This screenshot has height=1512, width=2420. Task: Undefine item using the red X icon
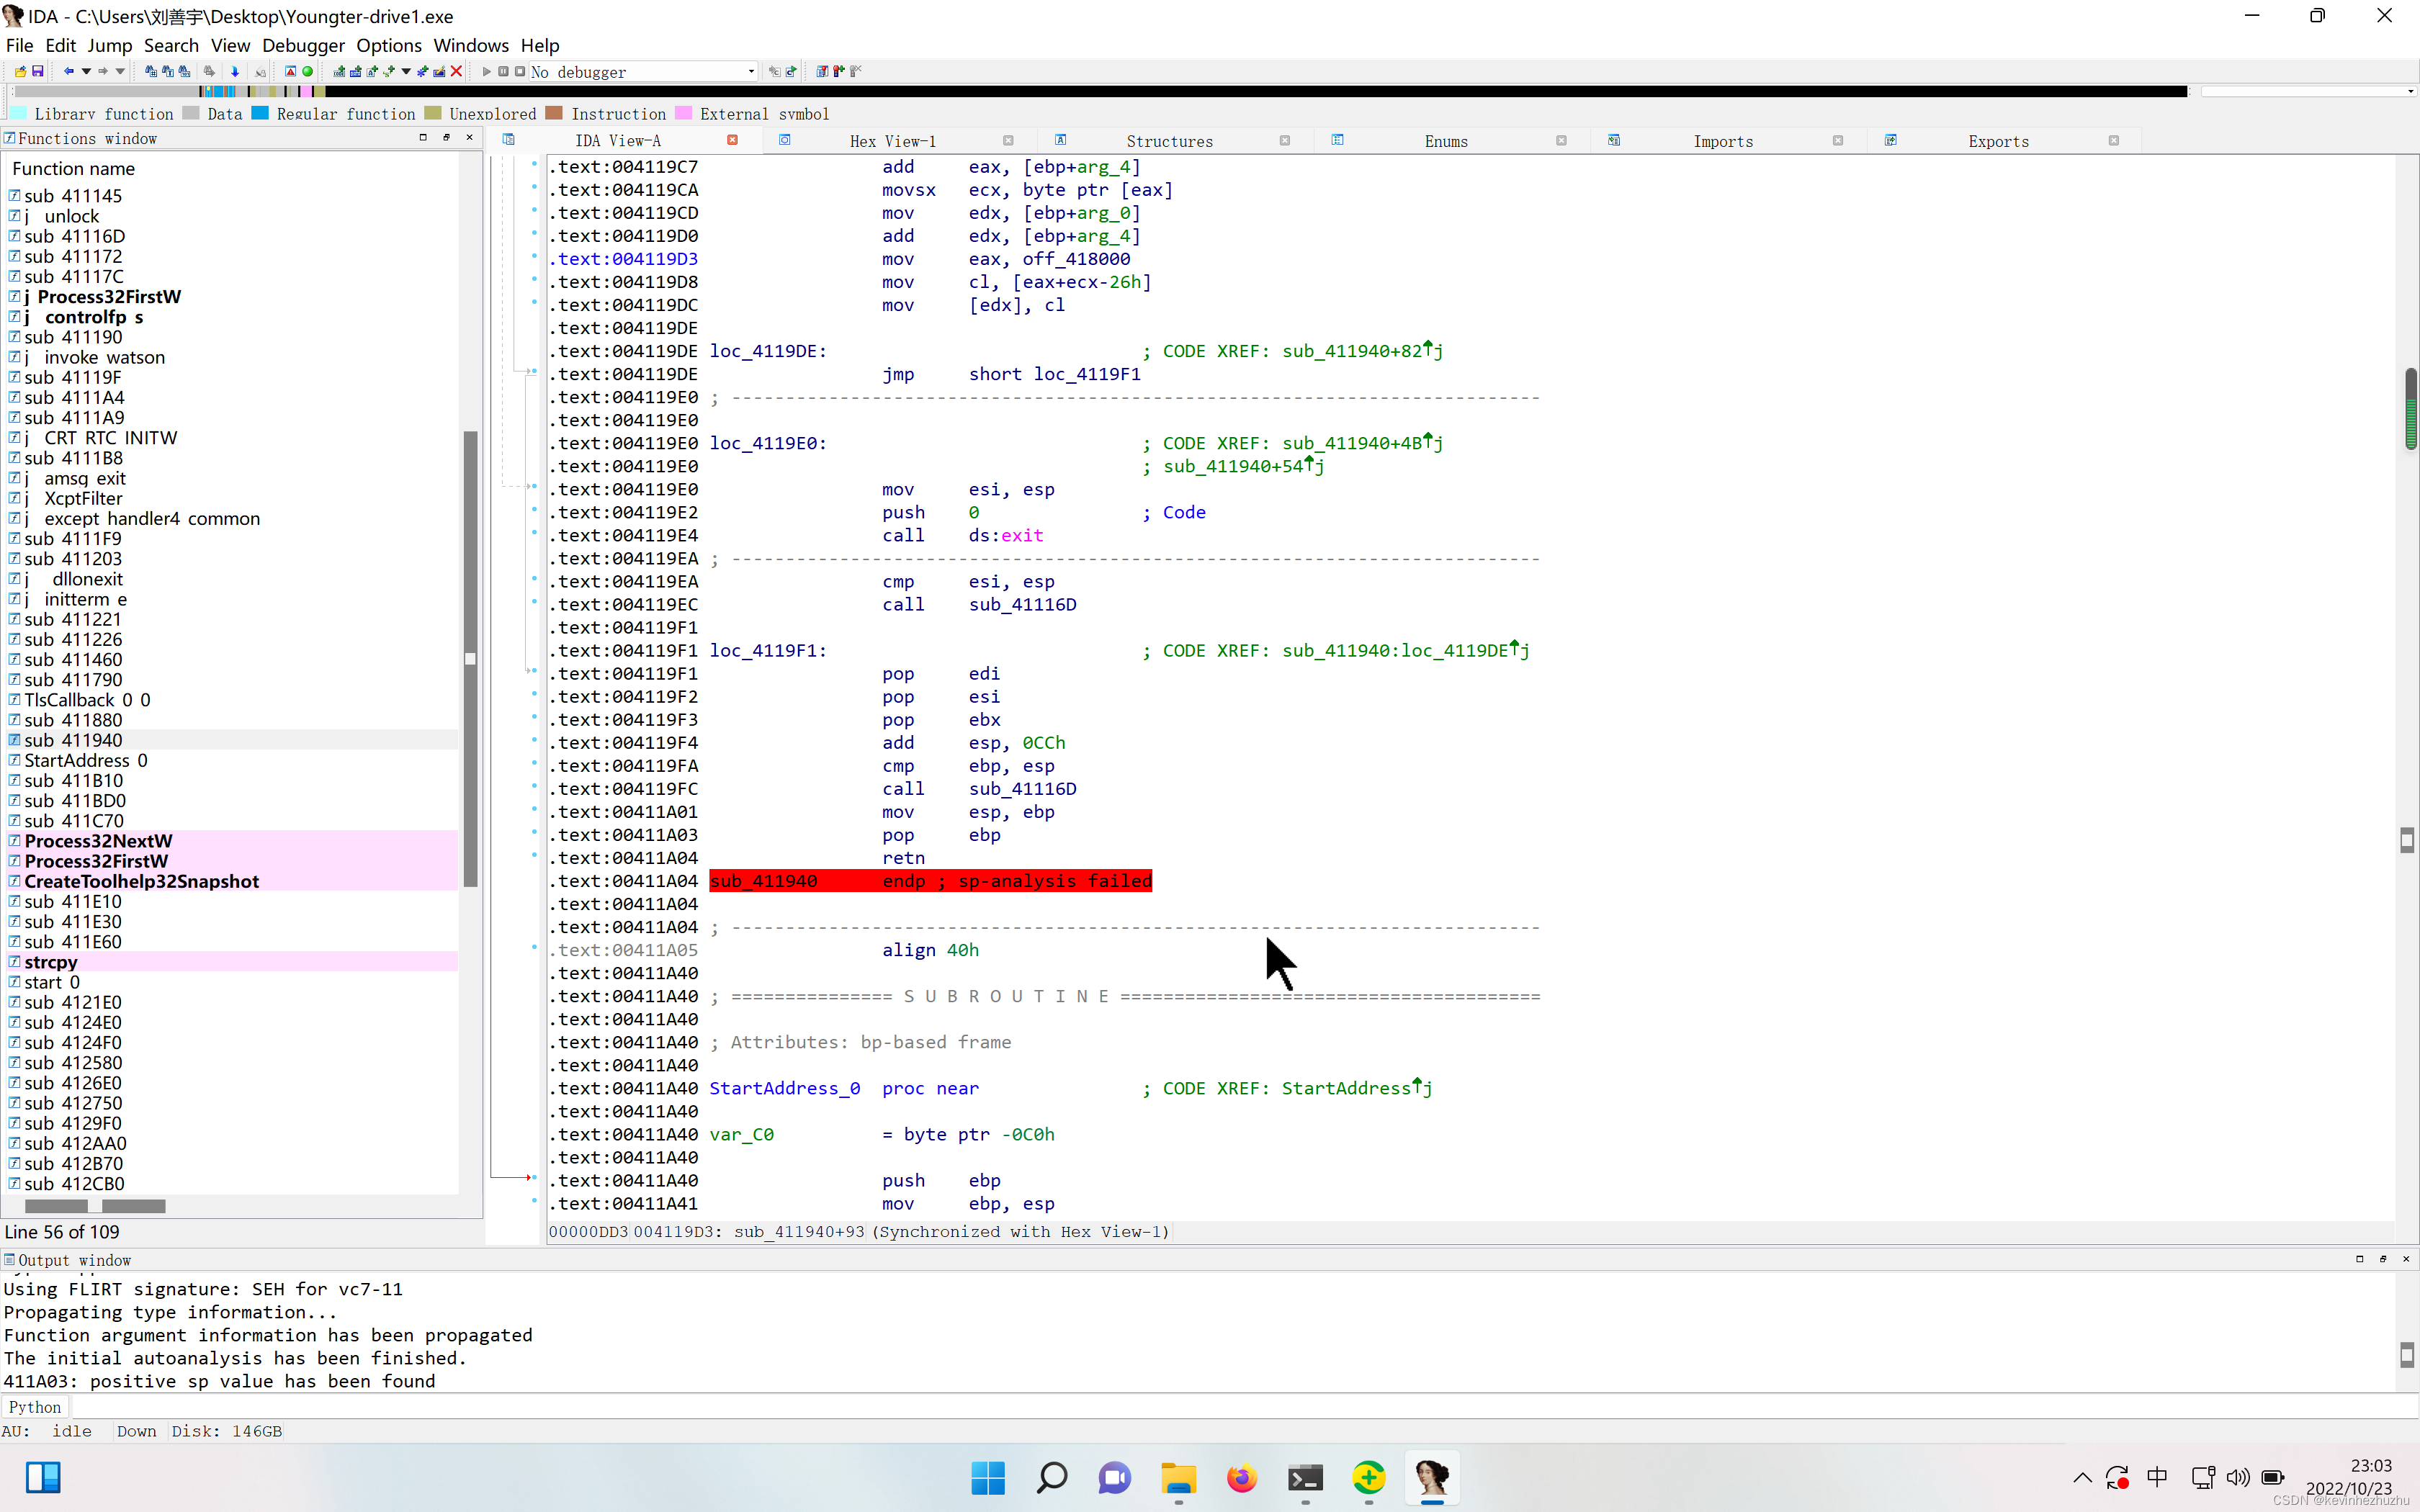point(456,71)
